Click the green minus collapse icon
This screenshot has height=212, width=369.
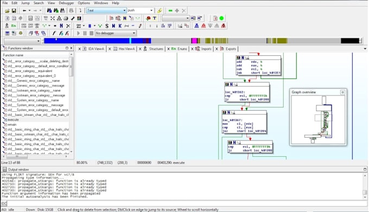pyautogui.click(x=170, y=11)
